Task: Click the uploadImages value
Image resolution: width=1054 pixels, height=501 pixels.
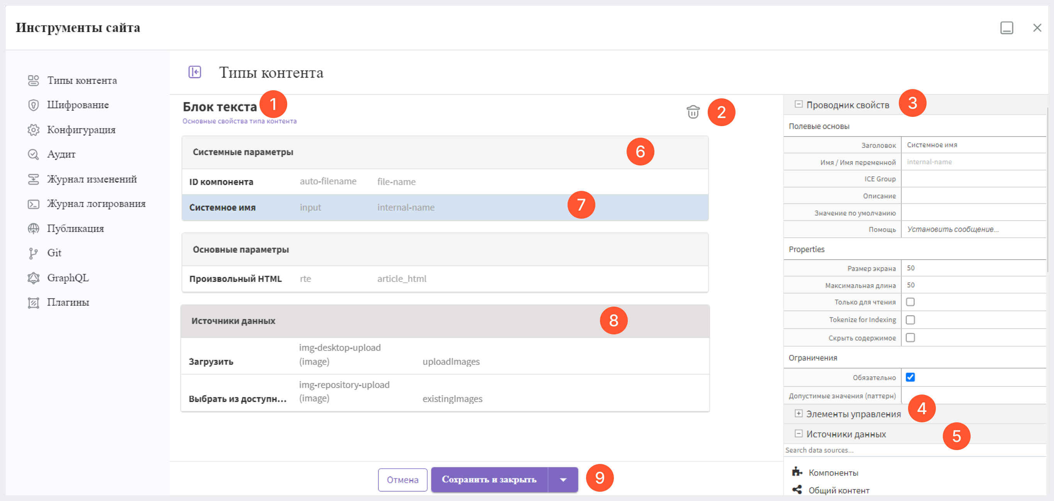Action: click(451, 362)
